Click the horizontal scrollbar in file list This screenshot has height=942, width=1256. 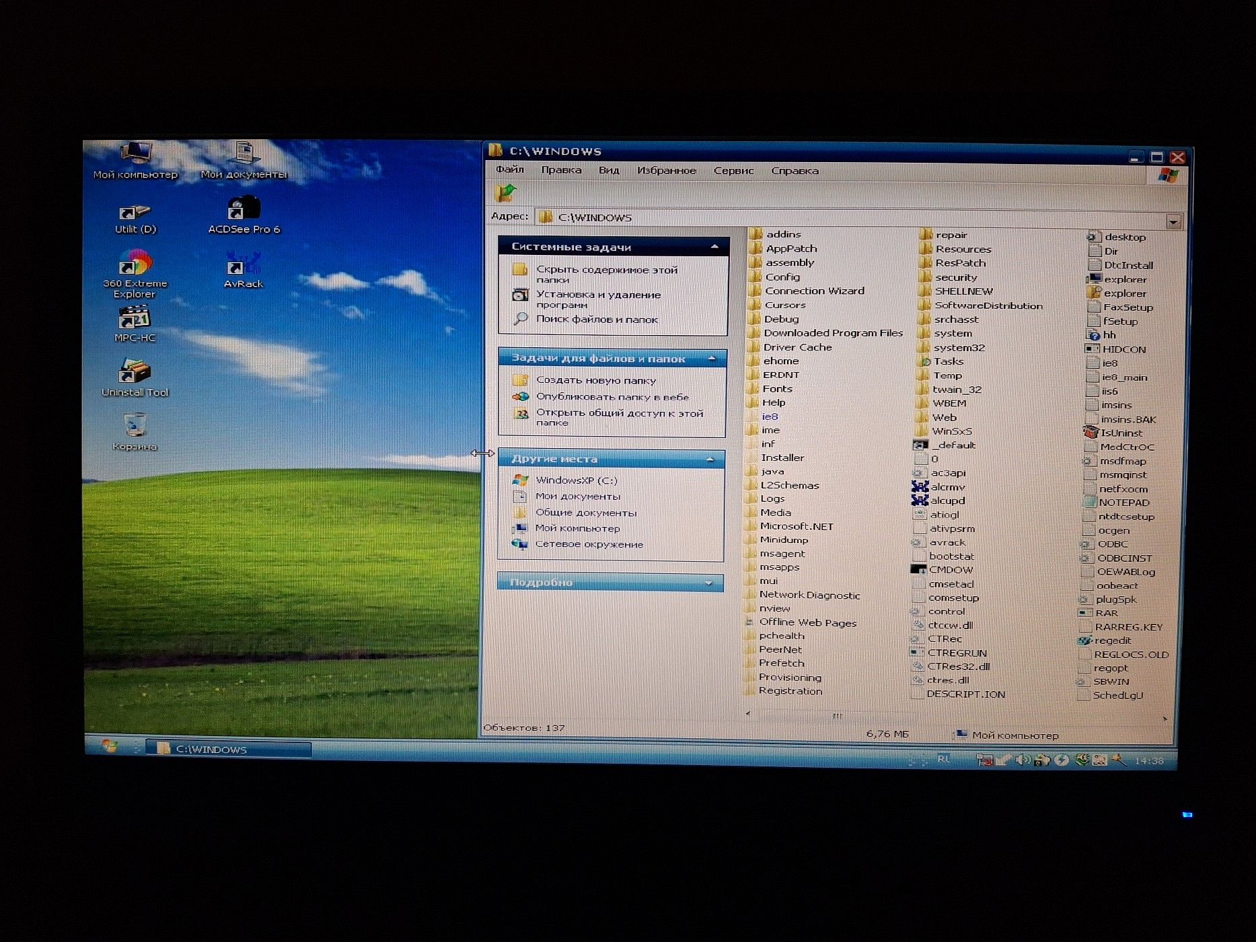click(836, 716)
